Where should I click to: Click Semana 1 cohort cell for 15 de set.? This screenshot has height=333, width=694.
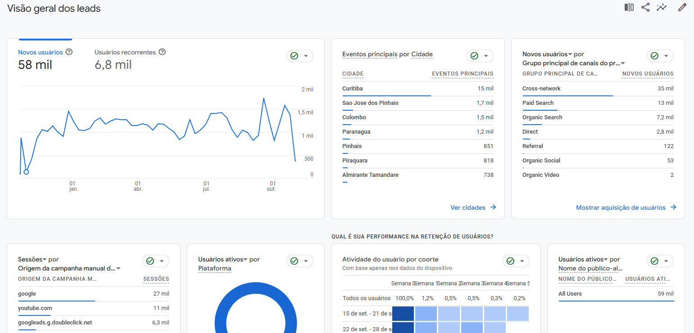pyautogui.click(x=426, y=314)
